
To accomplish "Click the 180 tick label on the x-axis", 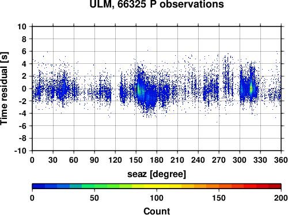I will point(157,160).
